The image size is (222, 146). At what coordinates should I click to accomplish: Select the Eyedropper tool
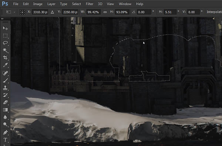(5, 65)
